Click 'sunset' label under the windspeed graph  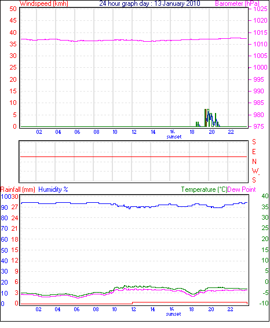[174, 137]
